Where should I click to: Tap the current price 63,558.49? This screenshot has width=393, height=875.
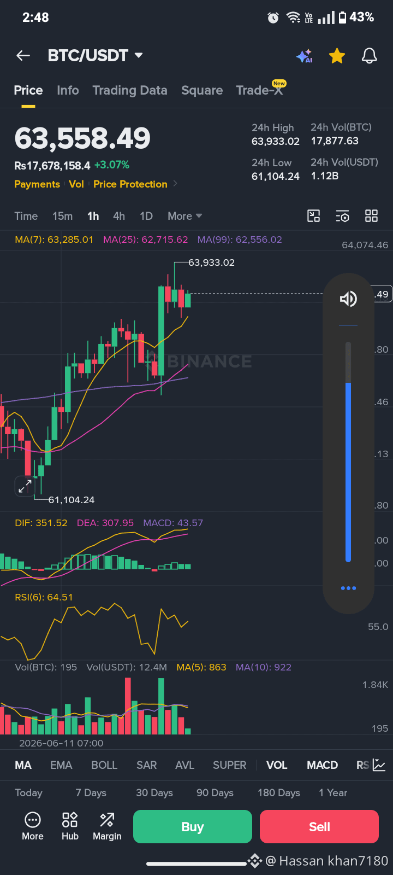click(82, 138)
